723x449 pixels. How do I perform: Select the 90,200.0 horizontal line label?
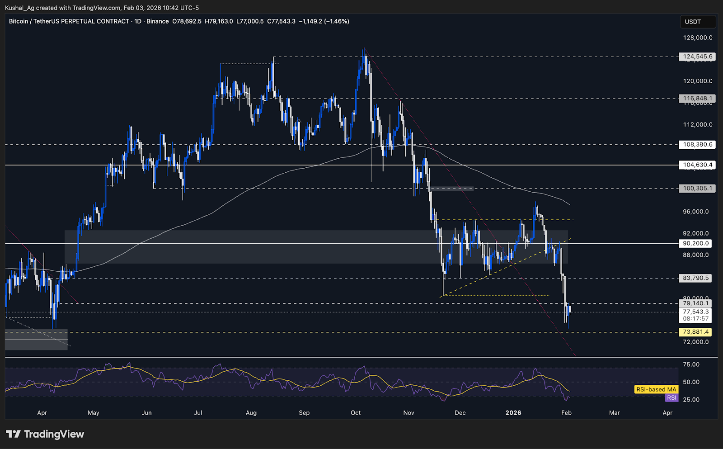tap(695, 243)
